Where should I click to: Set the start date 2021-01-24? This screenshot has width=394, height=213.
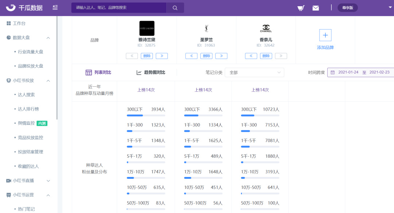348,72
